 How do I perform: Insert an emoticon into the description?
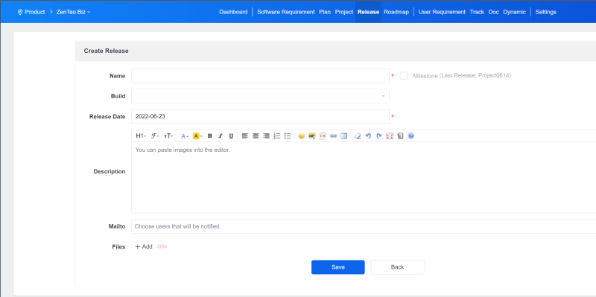point(301,136)
